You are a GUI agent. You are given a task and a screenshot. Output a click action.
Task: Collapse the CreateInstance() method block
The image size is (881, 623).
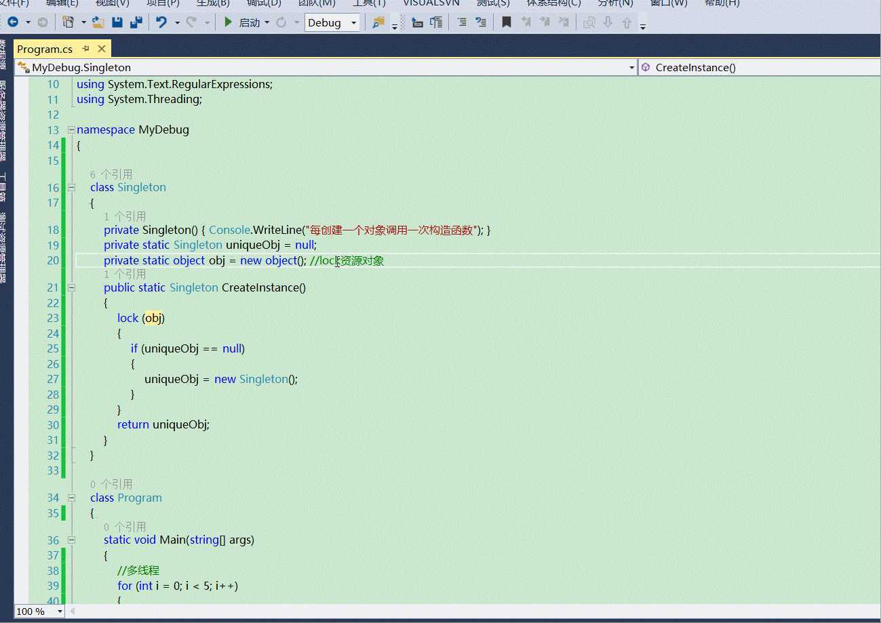(x=71, y=287)
